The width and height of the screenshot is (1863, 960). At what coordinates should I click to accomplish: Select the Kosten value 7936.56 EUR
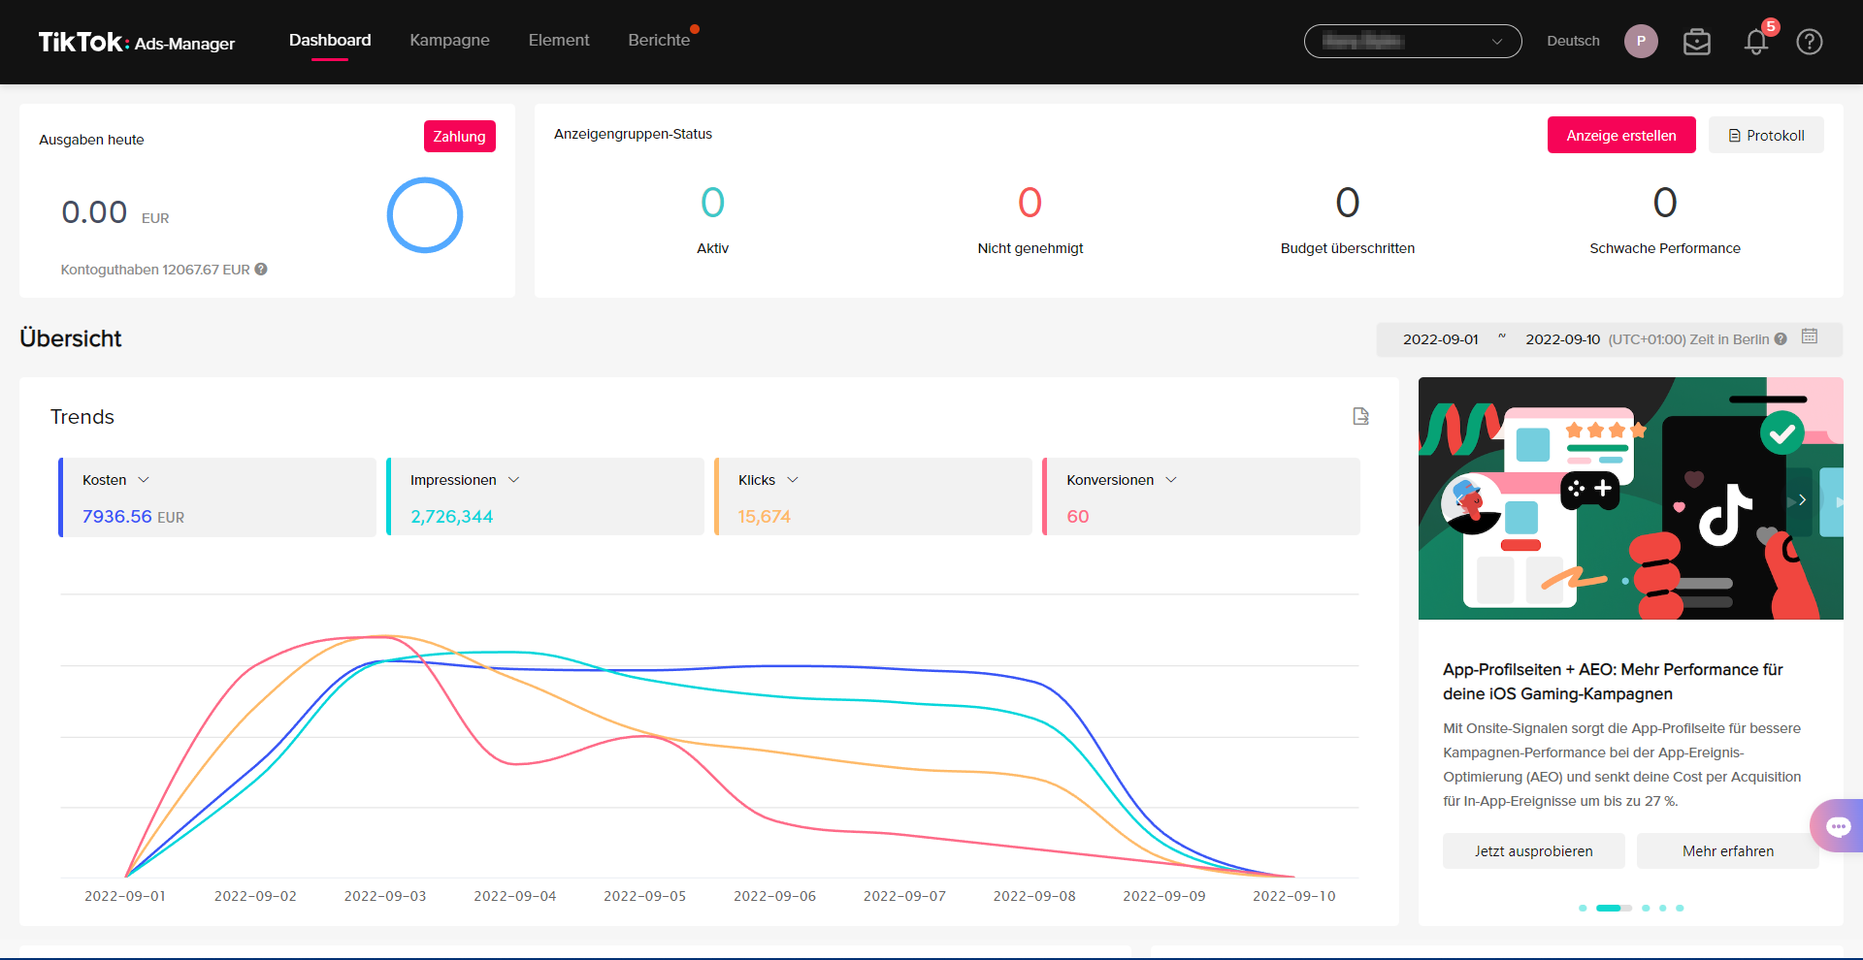coord(133,517)
